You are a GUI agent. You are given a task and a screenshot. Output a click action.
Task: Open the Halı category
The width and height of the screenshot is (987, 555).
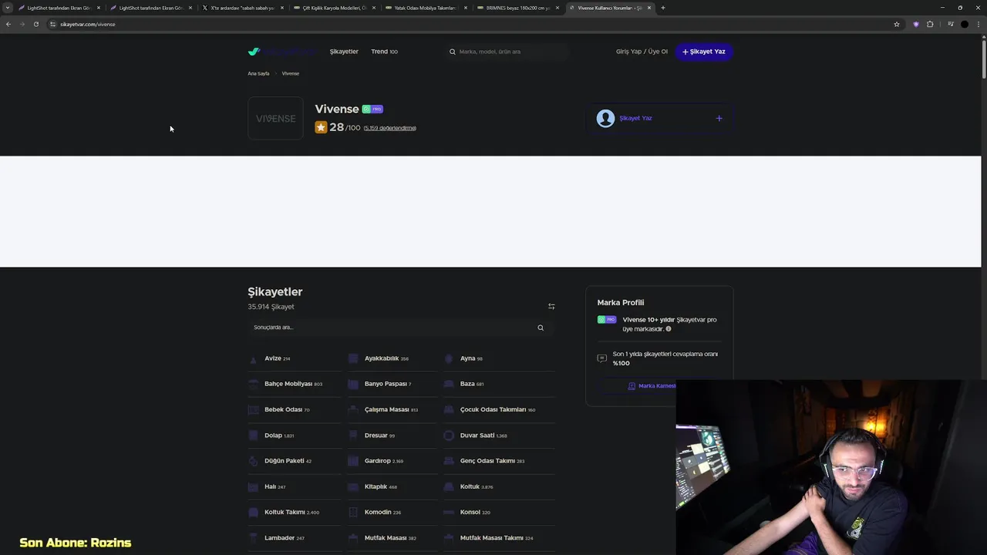[x=295, y=487]
